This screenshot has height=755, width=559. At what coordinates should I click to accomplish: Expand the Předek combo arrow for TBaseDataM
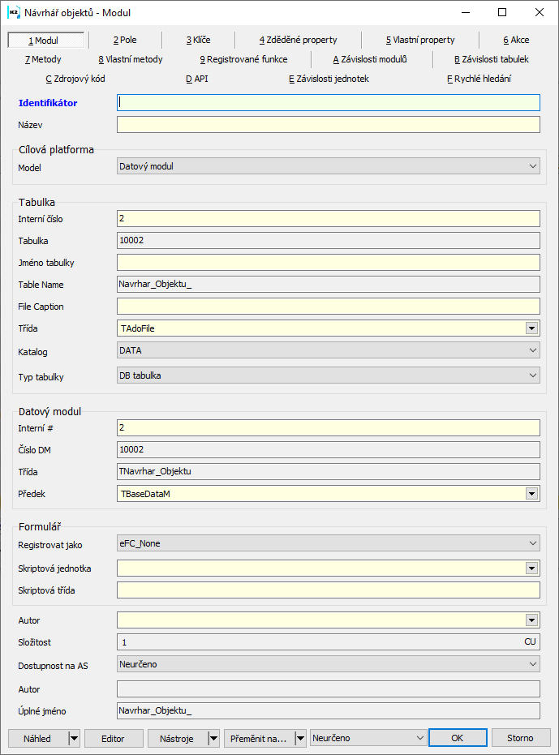[x=532, y=493]
